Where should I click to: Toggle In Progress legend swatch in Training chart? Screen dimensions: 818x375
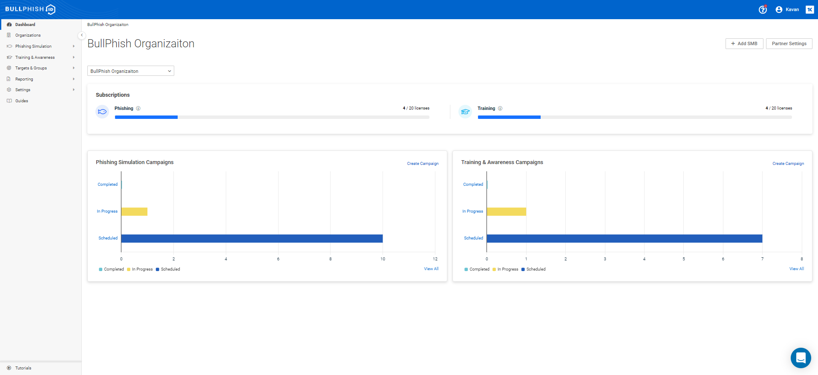pos(494,269)
